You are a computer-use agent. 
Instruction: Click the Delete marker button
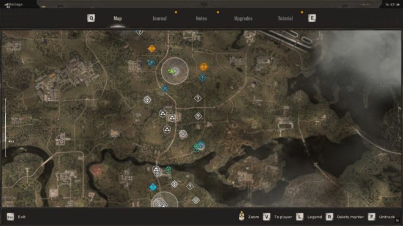(345, 217)
